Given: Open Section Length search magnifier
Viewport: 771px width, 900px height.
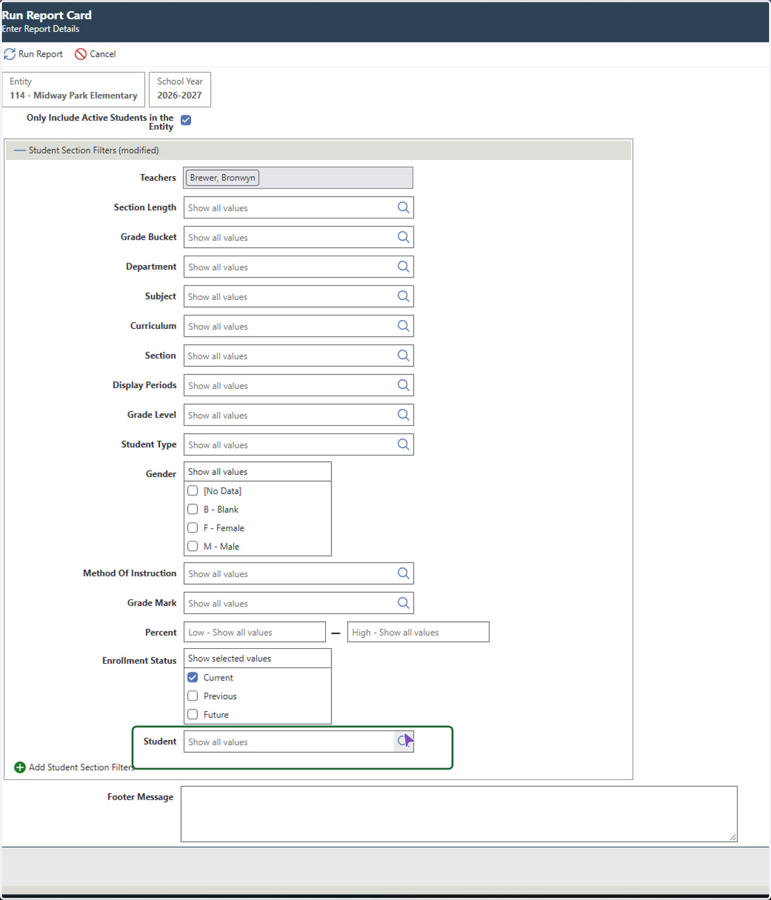Looking at the screenshot, I should tap(403, 207).
